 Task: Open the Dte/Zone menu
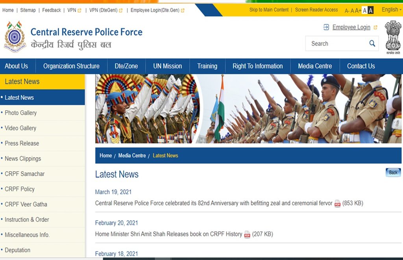(126, 66)
